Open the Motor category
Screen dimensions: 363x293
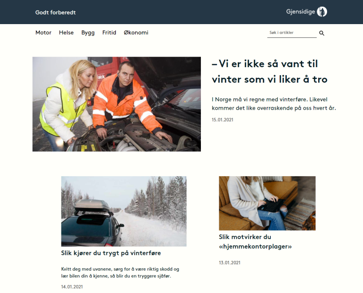pos(43,33)
